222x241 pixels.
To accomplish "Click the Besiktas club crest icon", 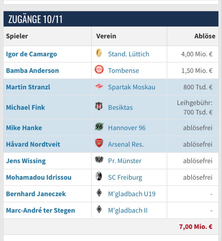I will click(99, 107).
